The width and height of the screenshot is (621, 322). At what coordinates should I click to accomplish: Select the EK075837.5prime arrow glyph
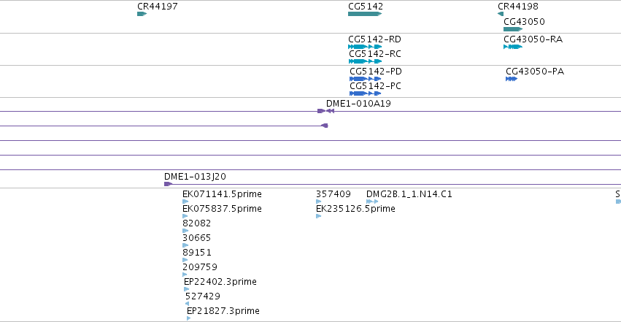point(185,216)
